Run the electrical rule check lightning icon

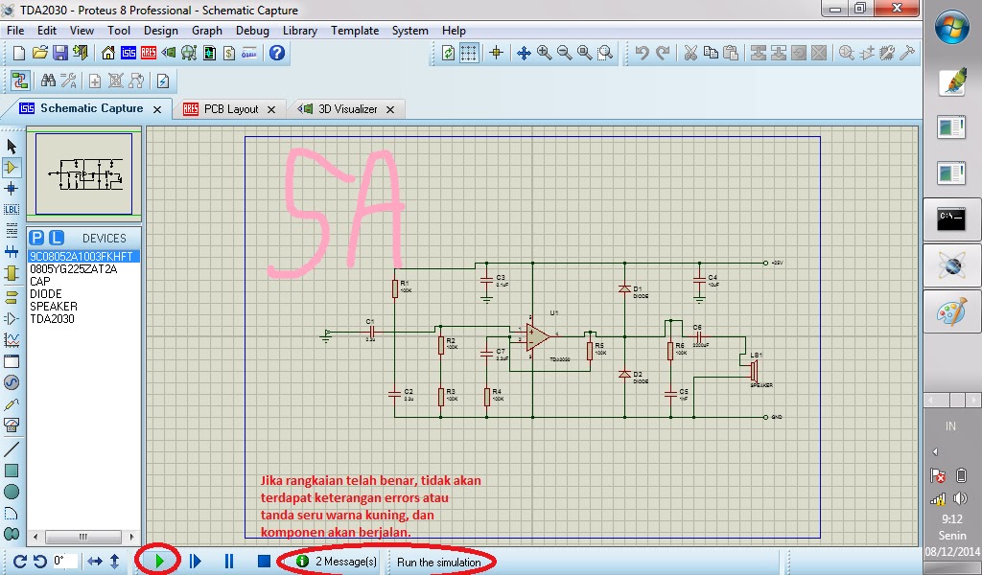163,80
